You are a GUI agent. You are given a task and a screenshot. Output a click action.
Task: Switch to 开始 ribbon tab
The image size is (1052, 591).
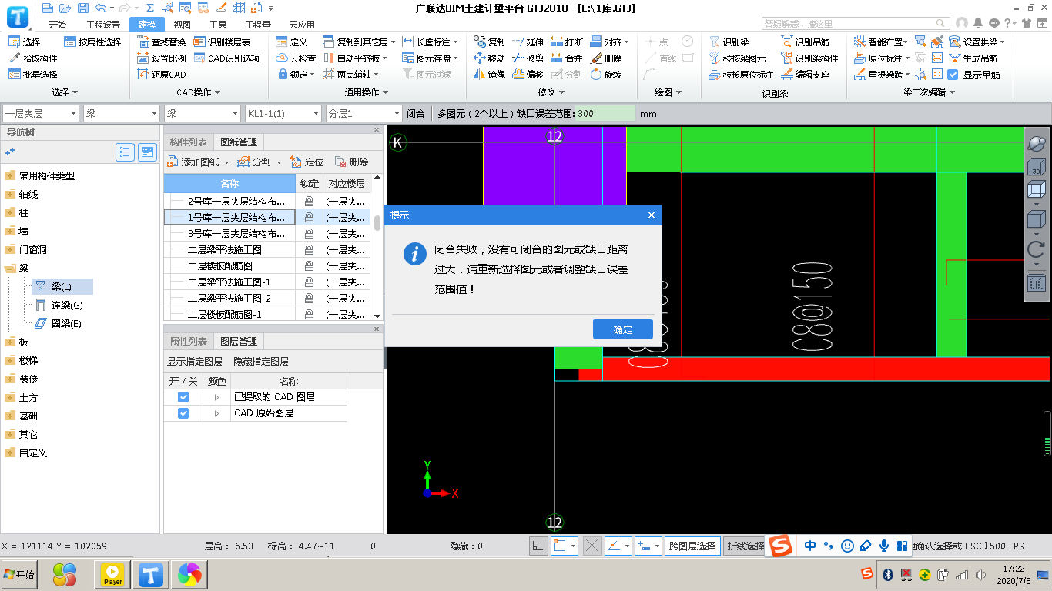(57, 25)
